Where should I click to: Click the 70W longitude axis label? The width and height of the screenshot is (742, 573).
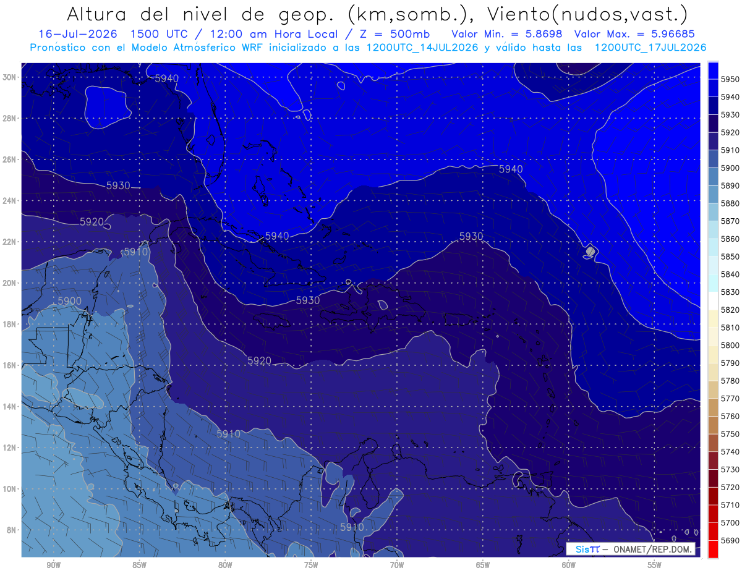pyautogui.click(x=397, y=565)
